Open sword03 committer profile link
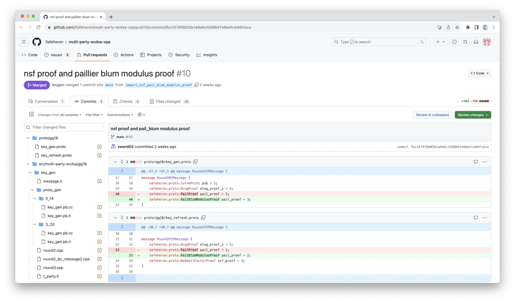 click(x=126, y=147)
